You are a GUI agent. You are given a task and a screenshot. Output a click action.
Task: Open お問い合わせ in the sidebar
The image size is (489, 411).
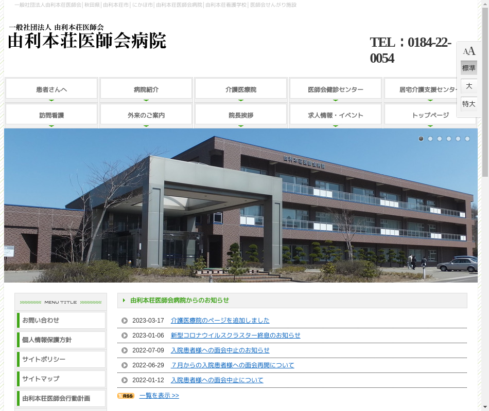point(61,320)
